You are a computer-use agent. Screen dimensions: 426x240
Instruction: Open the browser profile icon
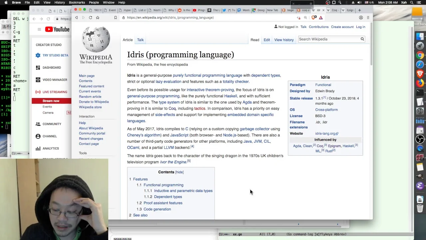point(361,18)
